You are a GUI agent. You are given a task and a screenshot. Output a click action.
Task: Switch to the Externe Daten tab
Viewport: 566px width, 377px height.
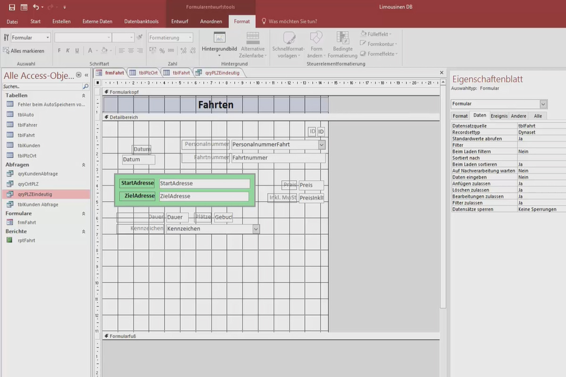click(97, 21)
